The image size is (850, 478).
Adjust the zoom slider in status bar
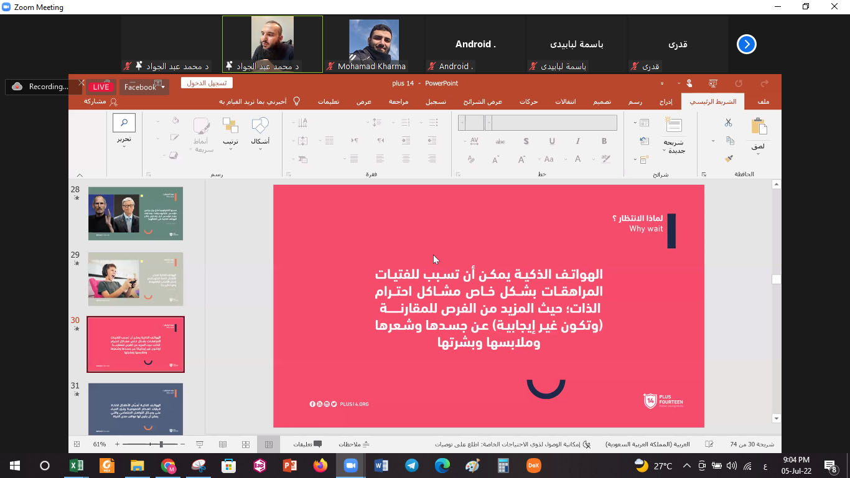tap(161, 444)
